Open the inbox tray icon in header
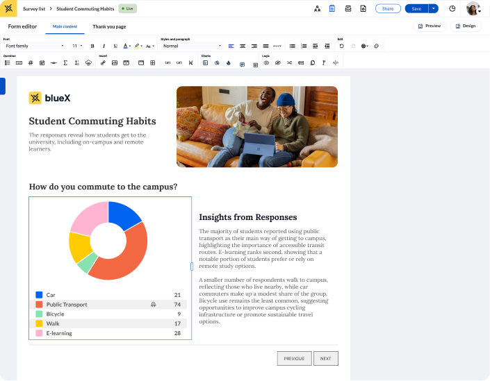490x381 pixels. click(x=348, y=9)
